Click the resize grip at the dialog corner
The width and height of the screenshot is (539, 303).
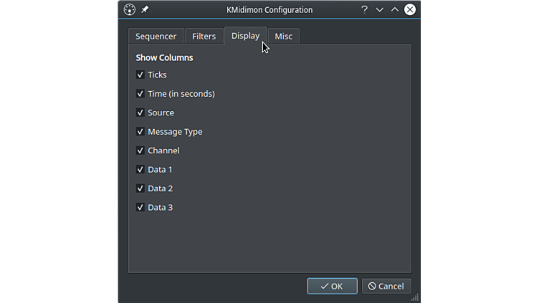click(x=415, y=297)
